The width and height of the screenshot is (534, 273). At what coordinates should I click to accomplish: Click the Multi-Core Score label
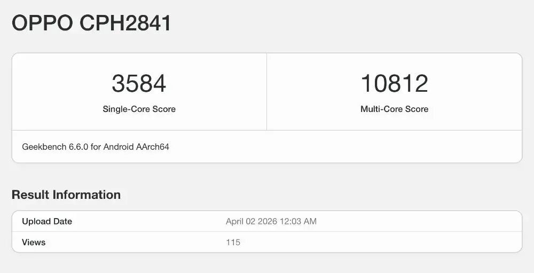(x=394, y=109)
